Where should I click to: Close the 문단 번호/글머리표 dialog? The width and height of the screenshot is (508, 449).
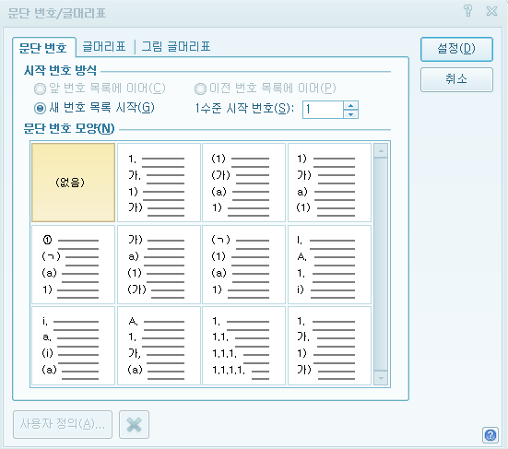pos(491,11)
